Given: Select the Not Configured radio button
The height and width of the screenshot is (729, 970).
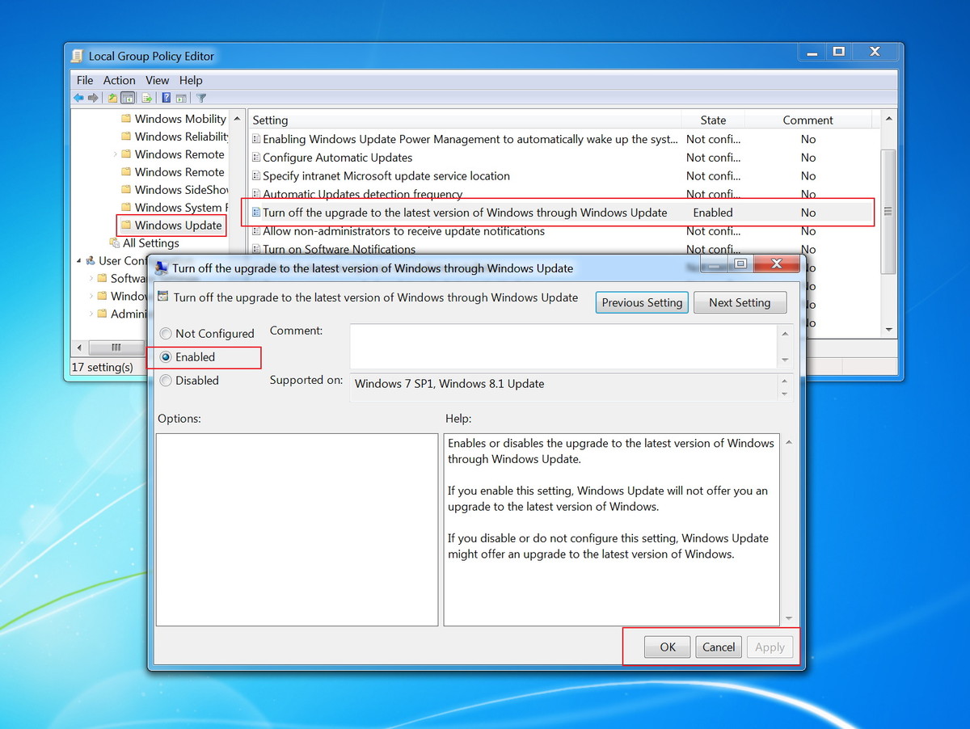Looking at the screenshot, I should tap(165, 333).
